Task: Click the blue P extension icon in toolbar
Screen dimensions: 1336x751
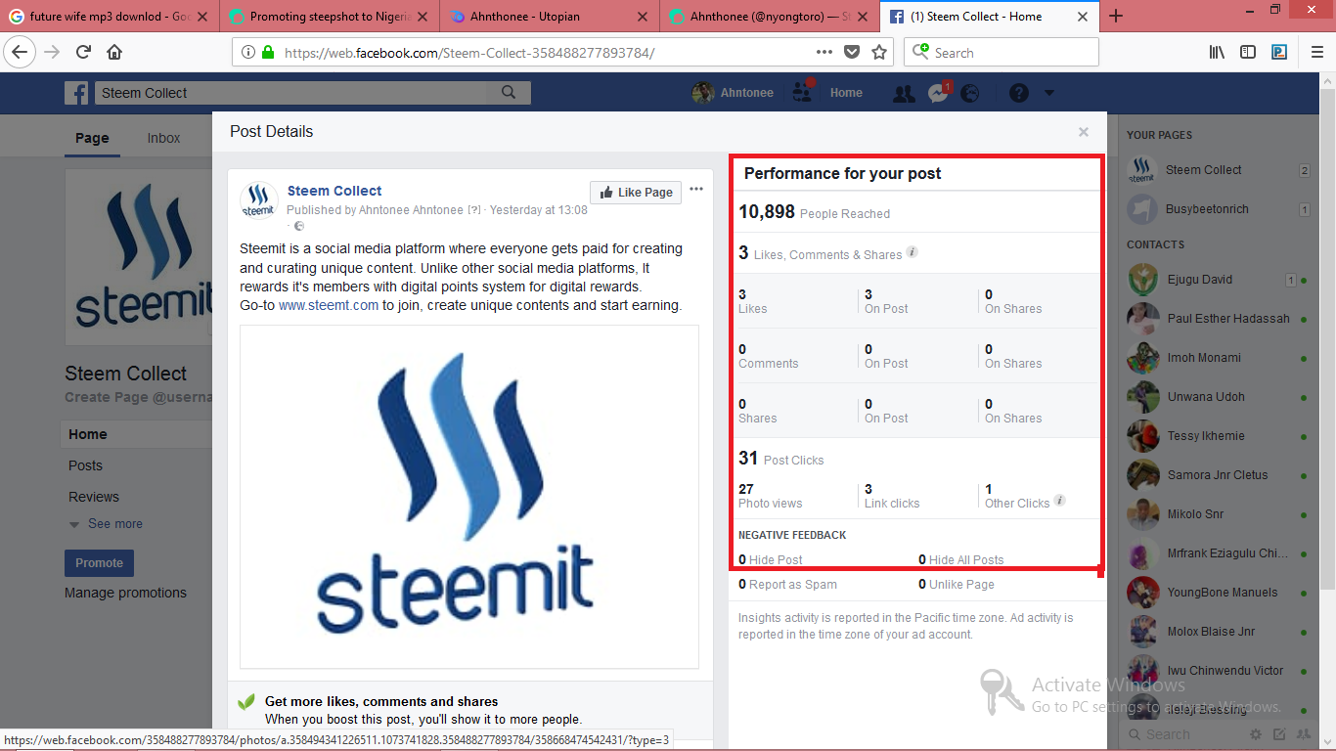Action: [1279, 53]
